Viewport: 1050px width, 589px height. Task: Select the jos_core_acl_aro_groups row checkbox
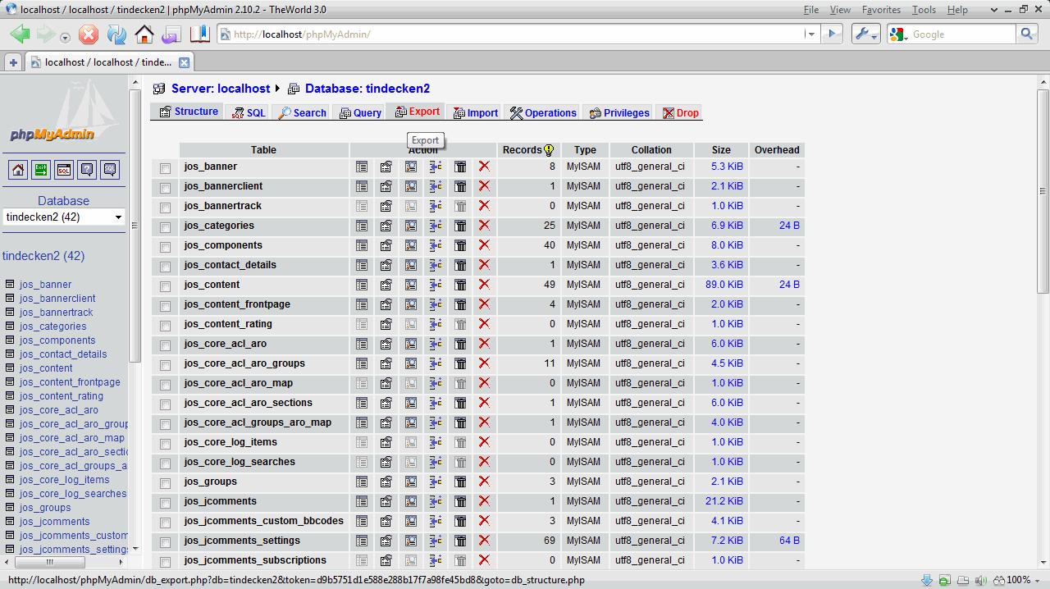point(166,365)
